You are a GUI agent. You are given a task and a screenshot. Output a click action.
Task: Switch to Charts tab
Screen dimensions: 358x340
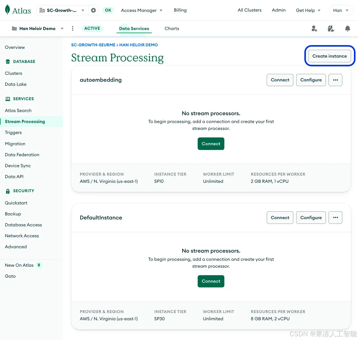[172, 28]
